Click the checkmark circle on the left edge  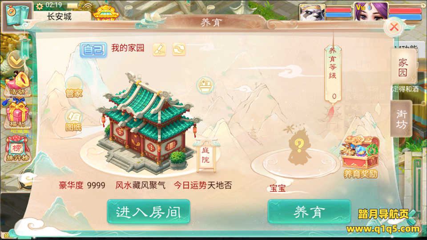(16, 60)
